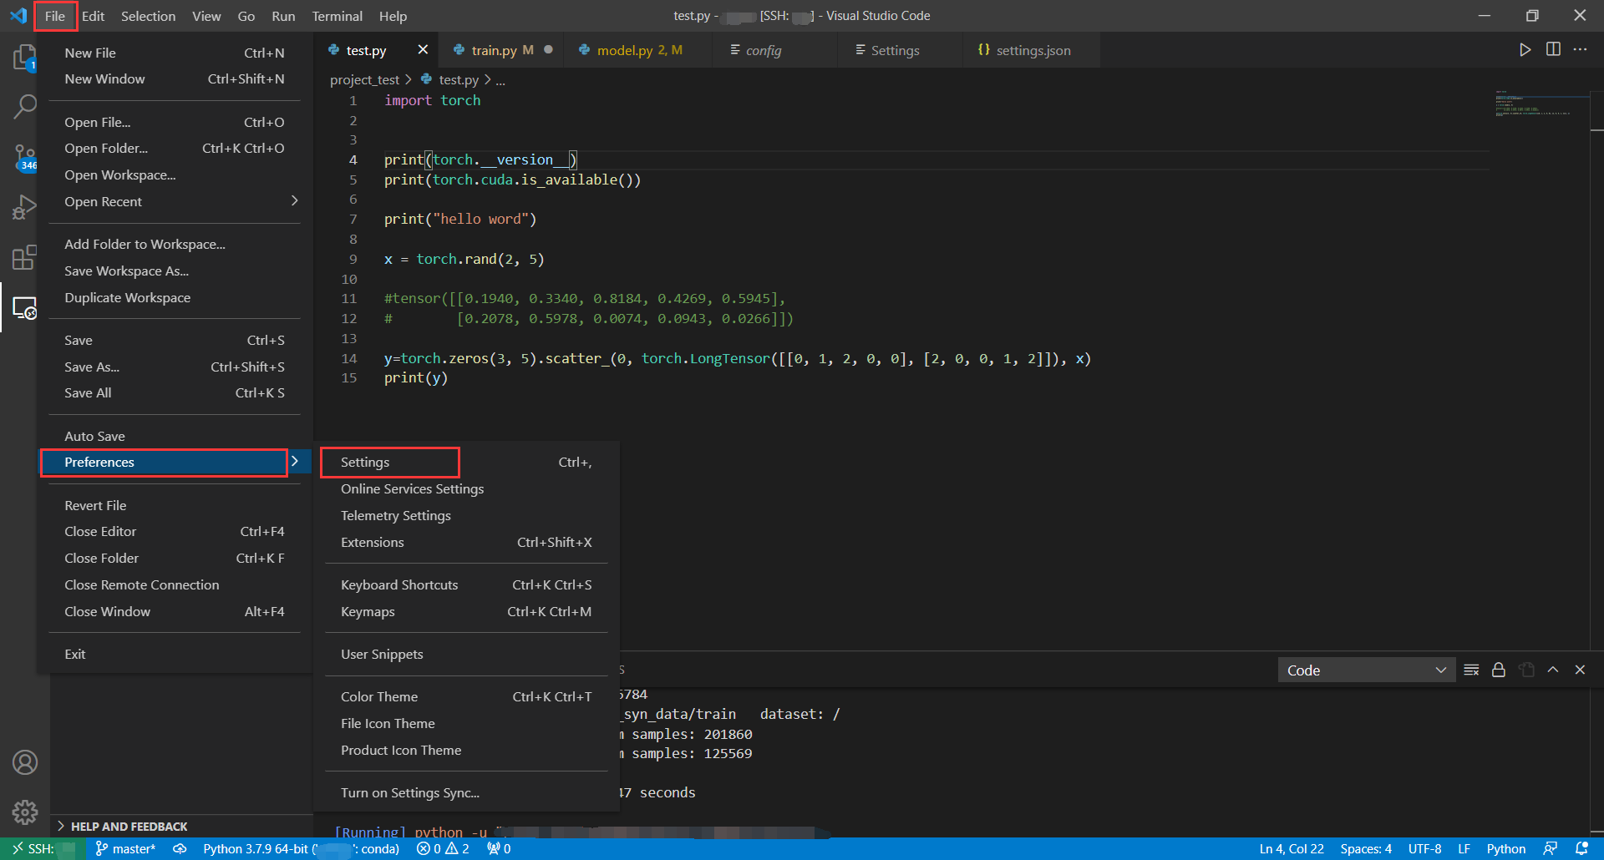
Task: Close the bottom output panel
Action: click(1580, 670)
